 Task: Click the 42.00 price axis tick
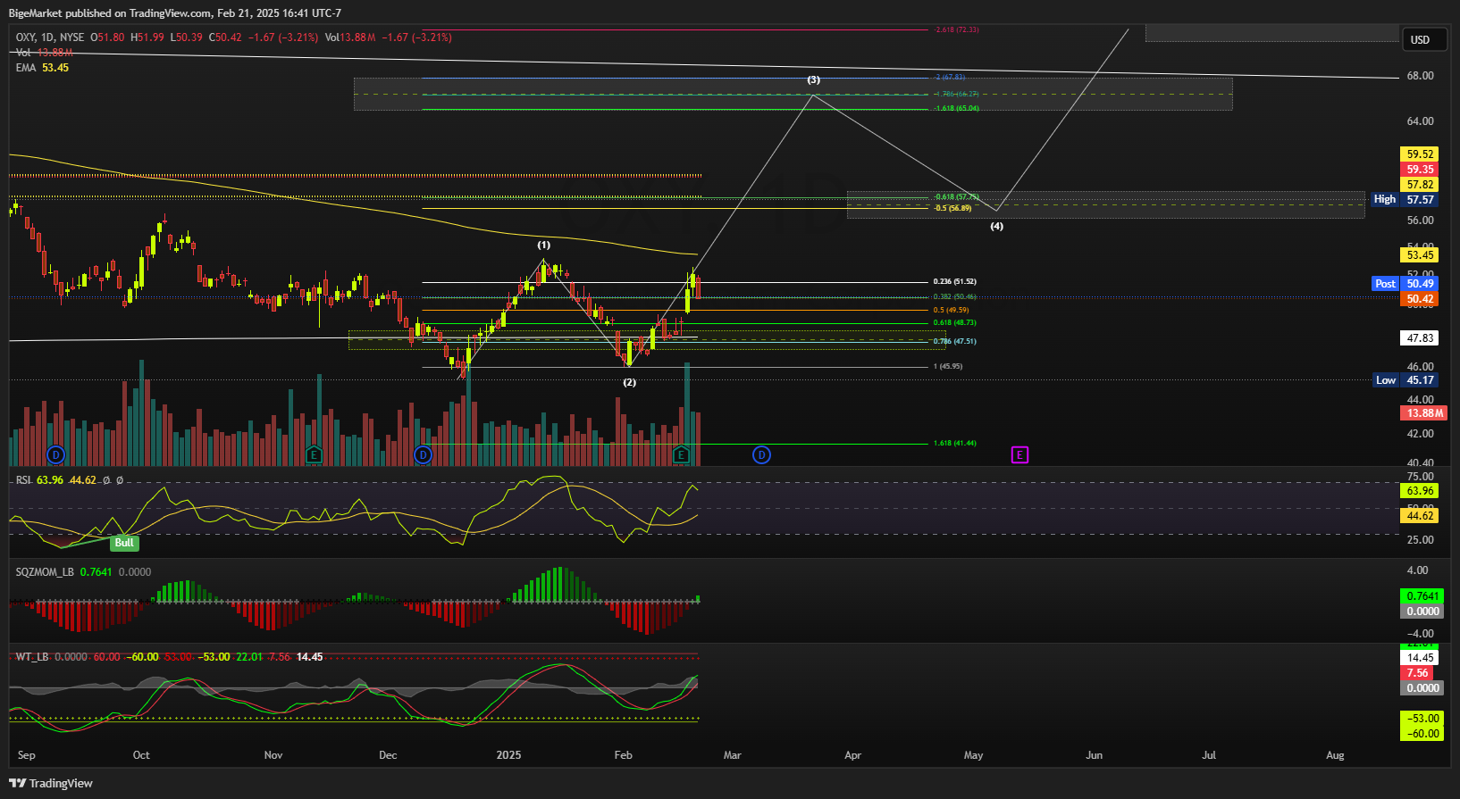coord(1420,434)
